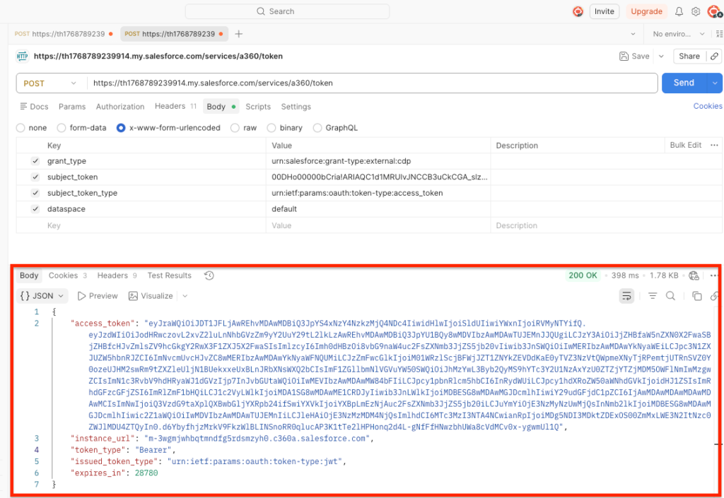Expand the JSON format dropdown
The image size is (724, 498).
pyautogui.click(x=42, y=296)
